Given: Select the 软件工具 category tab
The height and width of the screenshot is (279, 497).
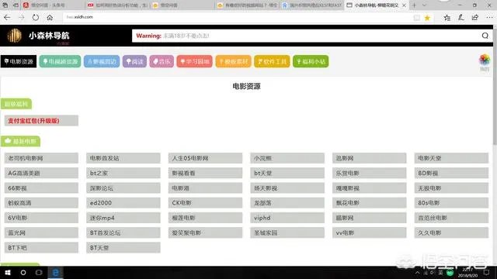Looking at the screenshot, I should 272,61.
